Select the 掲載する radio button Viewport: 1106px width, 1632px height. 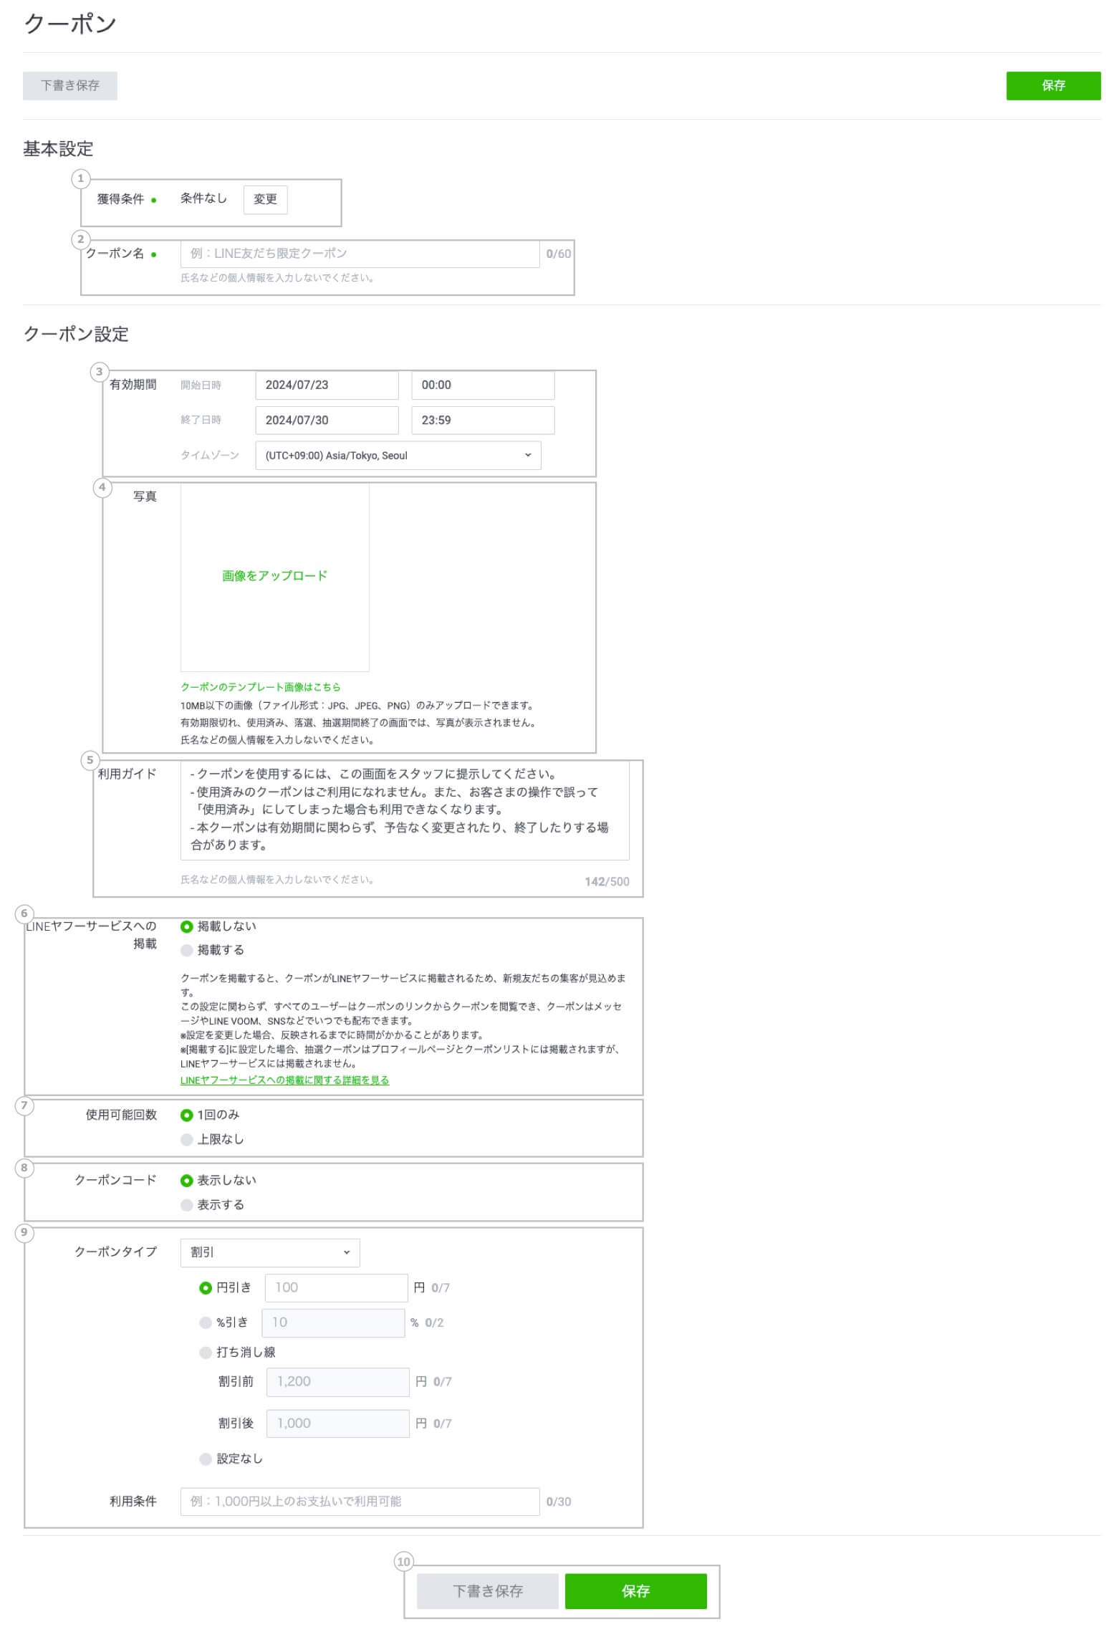[x=187, y=950]
